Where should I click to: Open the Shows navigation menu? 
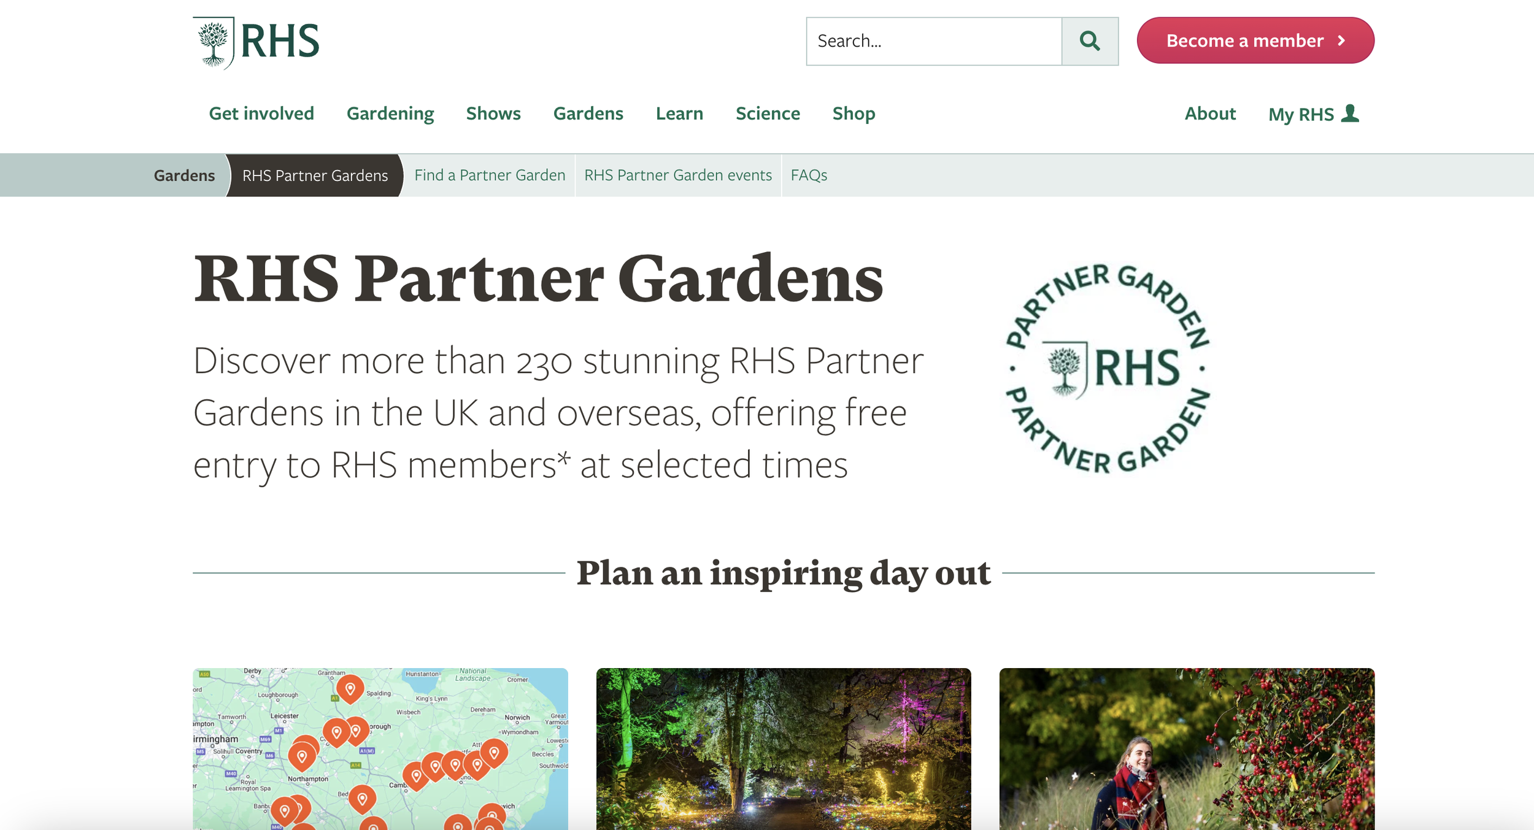point(493,113)
